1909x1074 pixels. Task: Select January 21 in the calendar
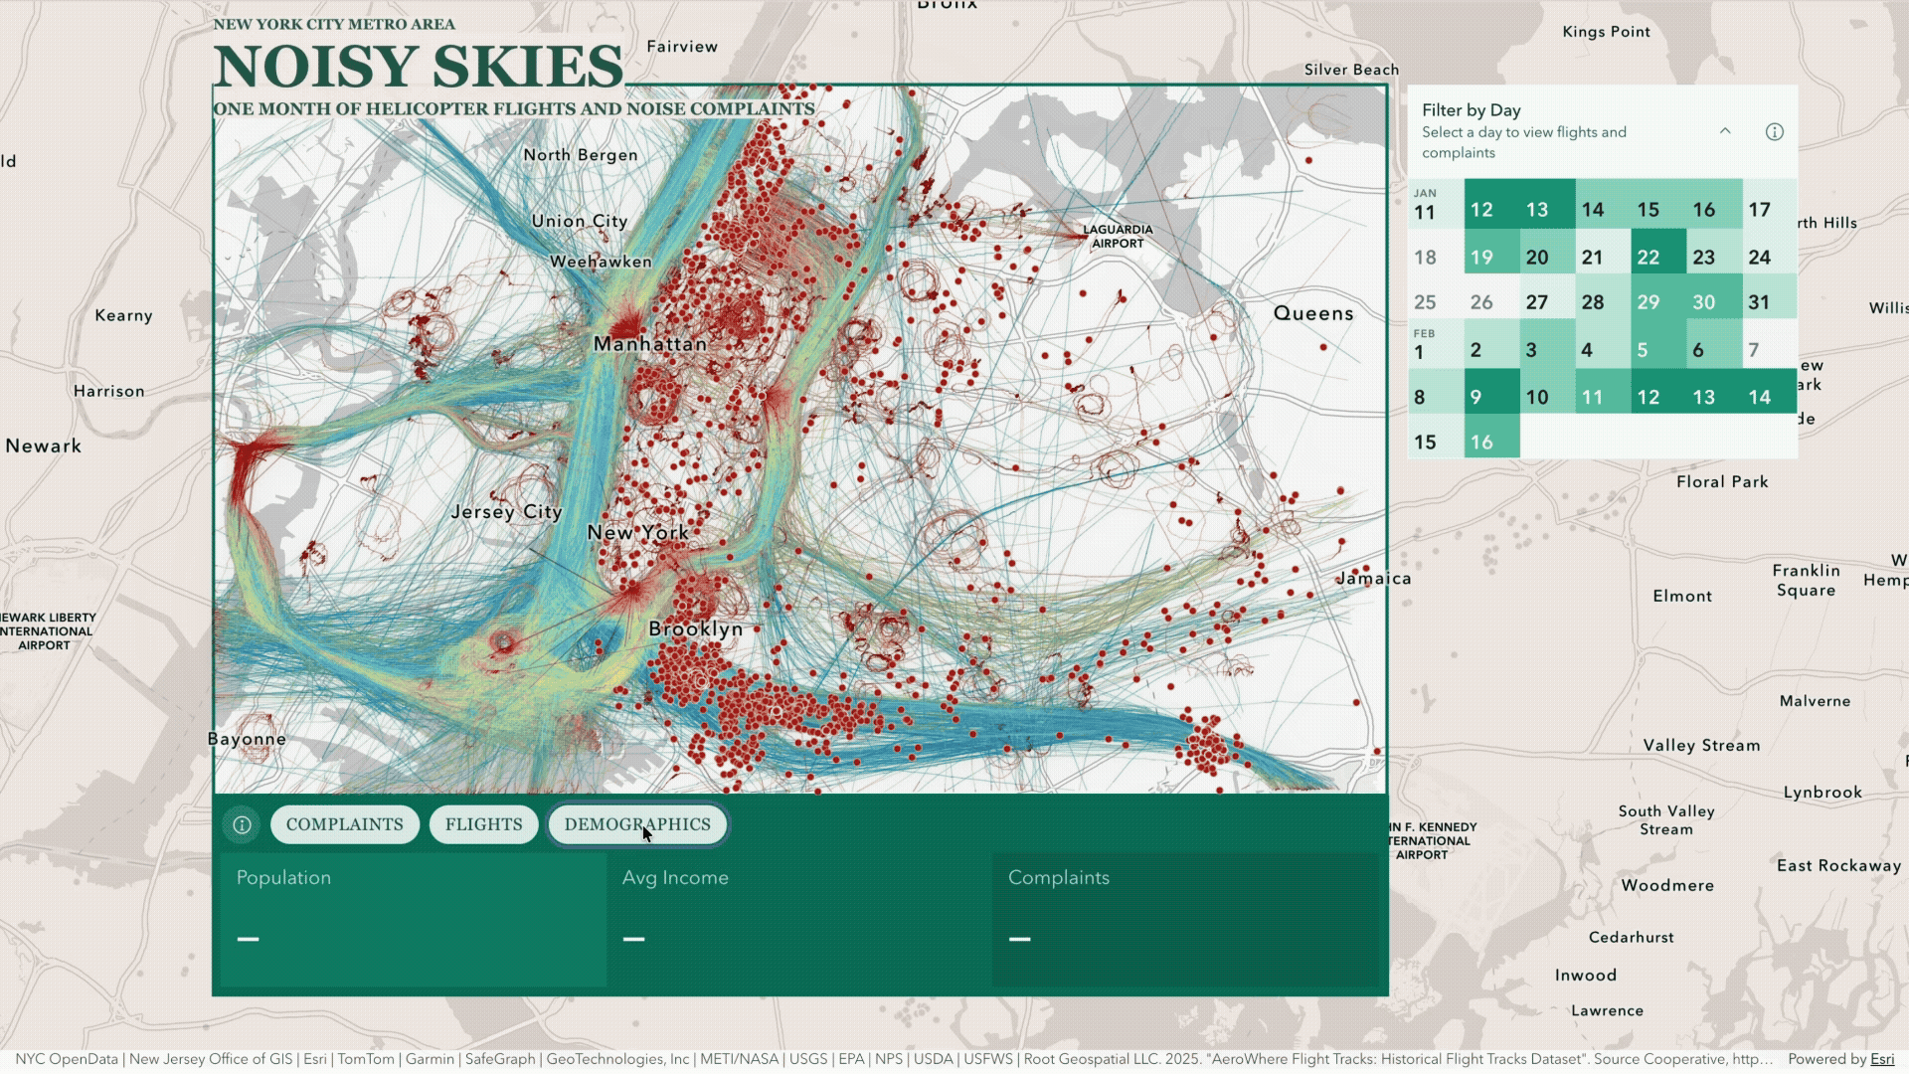click(x=1603, y=252)
